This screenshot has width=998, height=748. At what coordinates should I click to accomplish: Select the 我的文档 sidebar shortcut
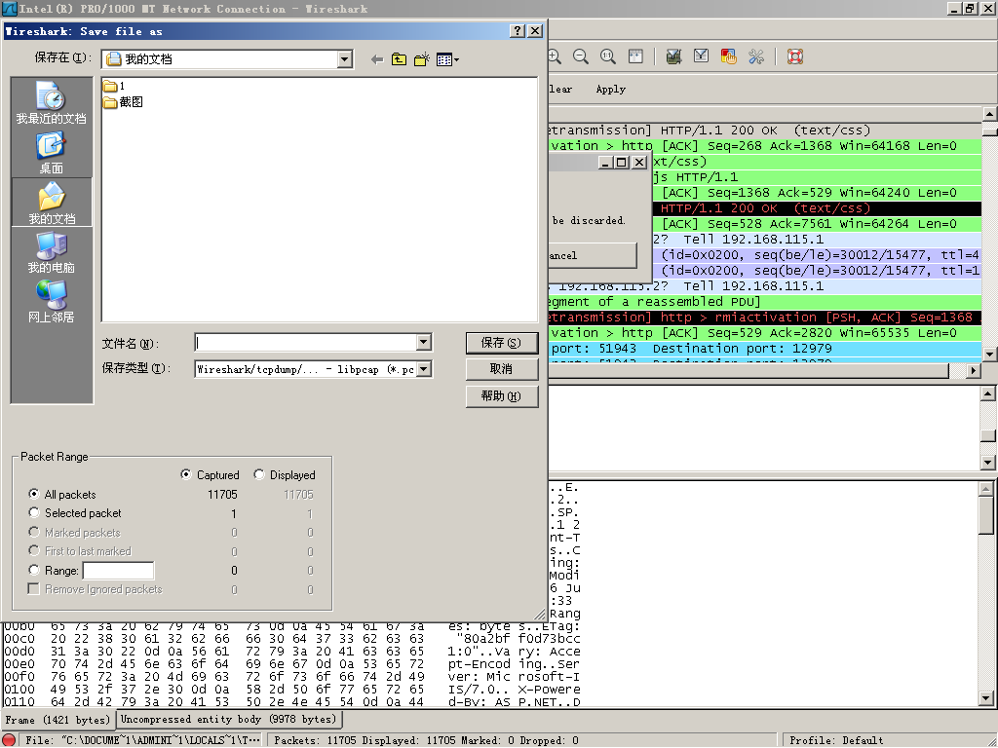(x=51, y=203)
